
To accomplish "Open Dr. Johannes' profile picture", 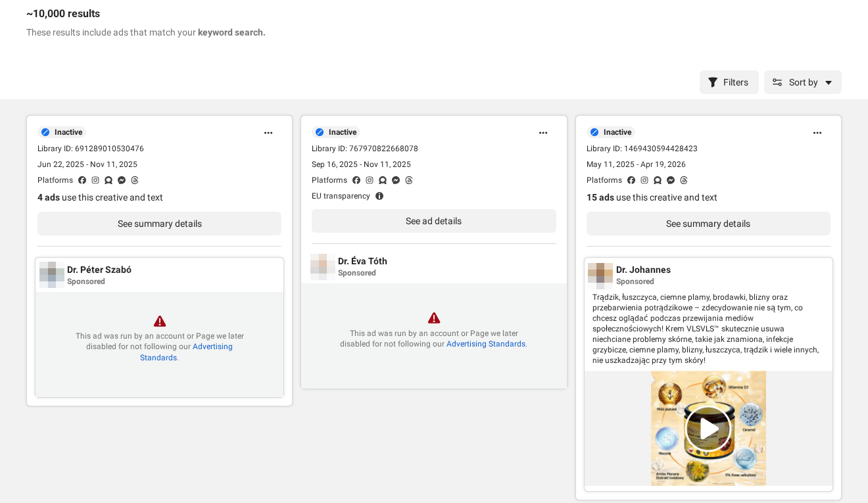I will click(x=600, y=275).
